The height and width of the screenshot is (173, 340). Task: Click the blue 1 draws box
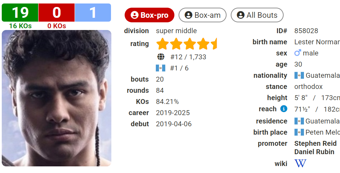[x=93, y=13]
